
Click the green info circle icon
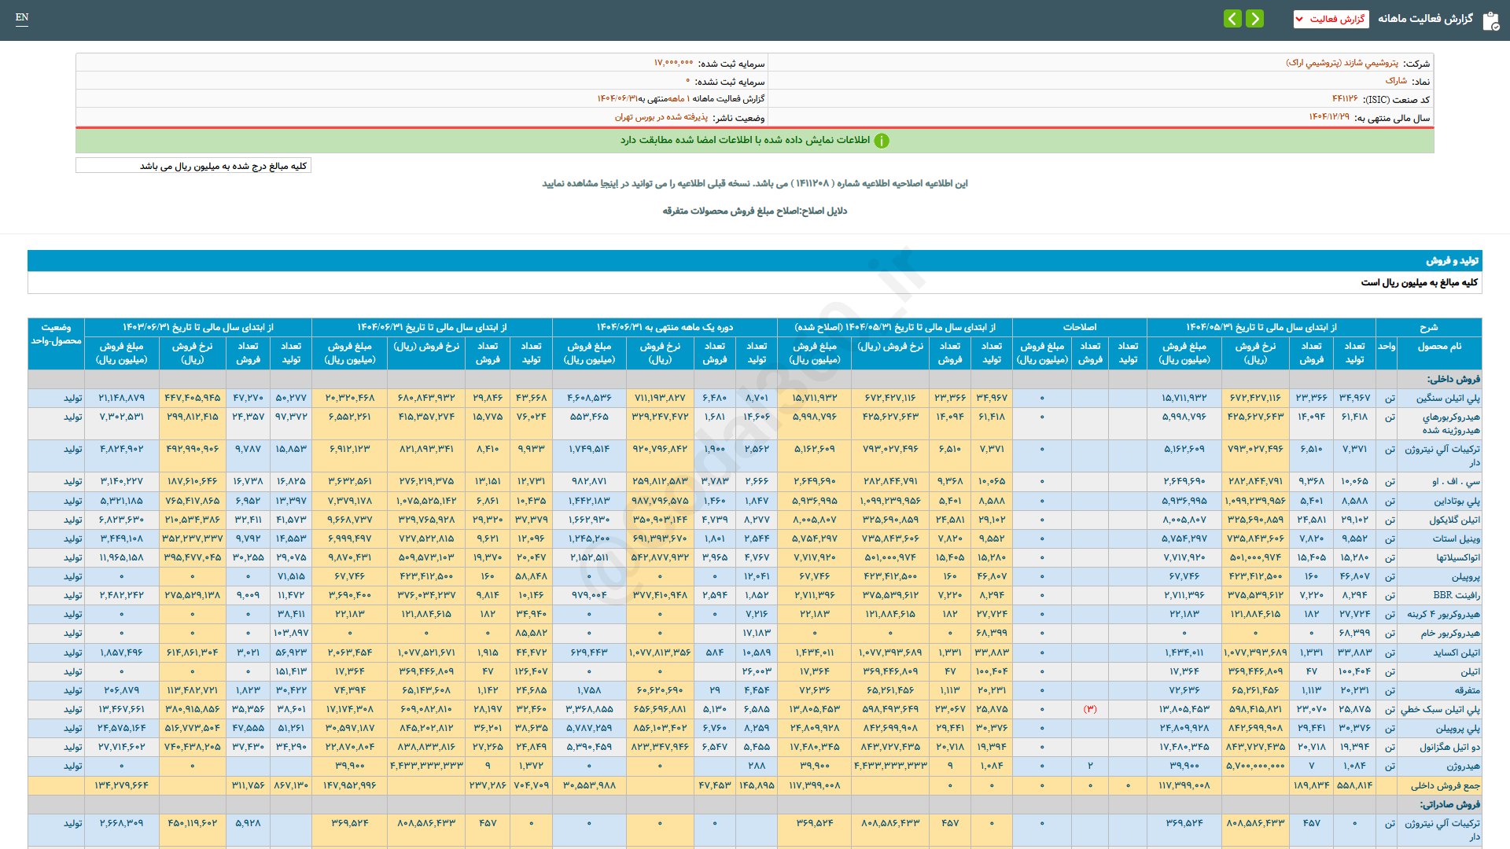click(882, 141)
